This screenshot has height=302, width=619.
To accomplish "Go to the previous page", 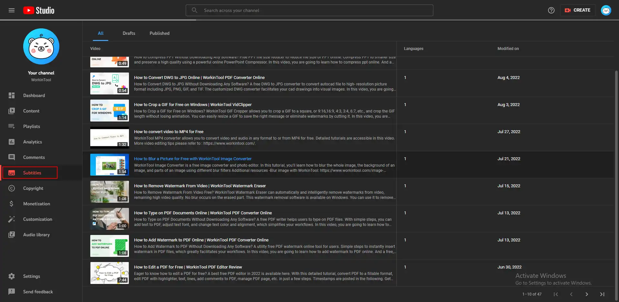I will pos(571,294).
